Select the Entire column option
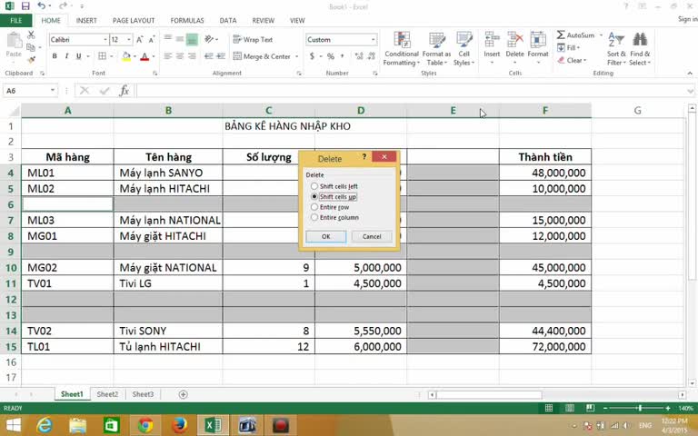Image resolution: width=698 pixels, height=436 pixels. tap(334, 218)
